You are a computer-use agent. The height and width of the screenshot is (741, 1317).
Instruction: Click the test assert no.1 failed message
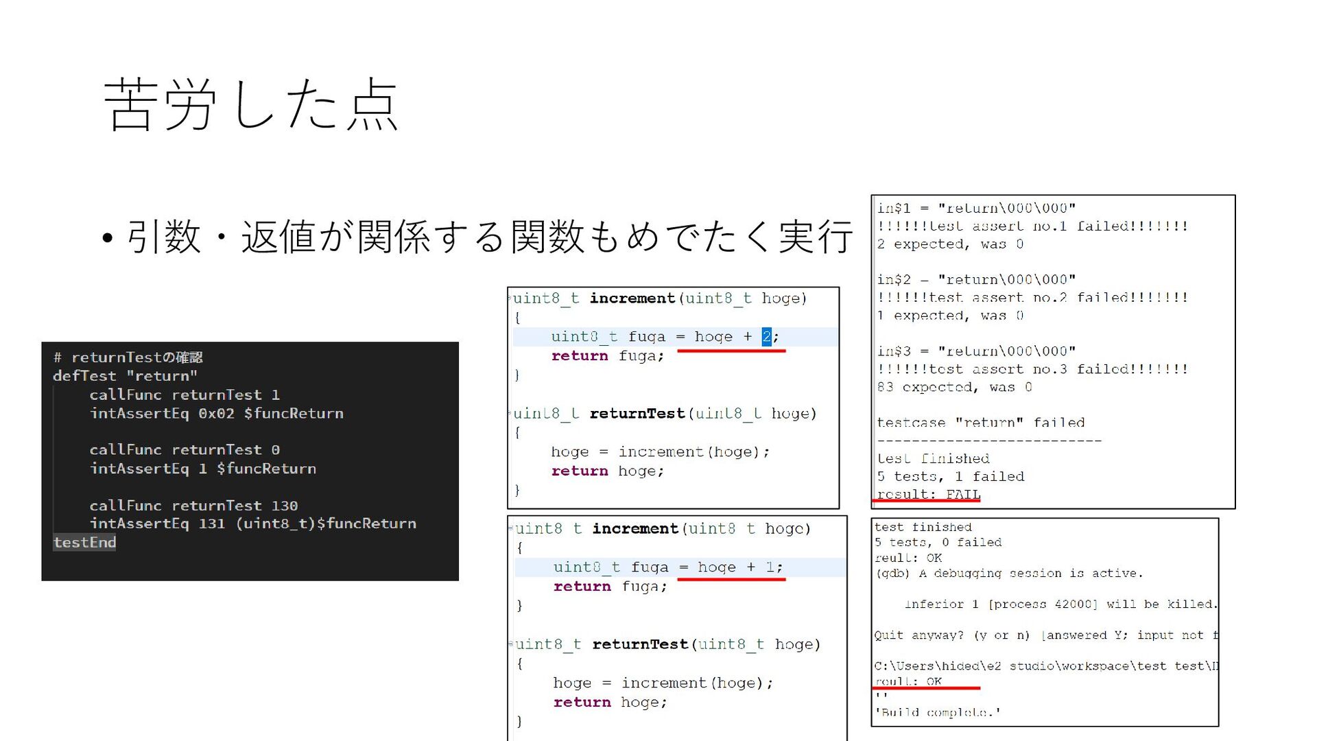[x=1032, y=226]
